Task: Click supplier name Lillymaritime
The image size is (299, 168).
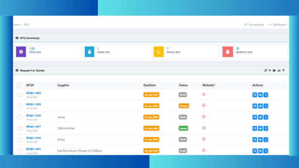Action: 66,128
